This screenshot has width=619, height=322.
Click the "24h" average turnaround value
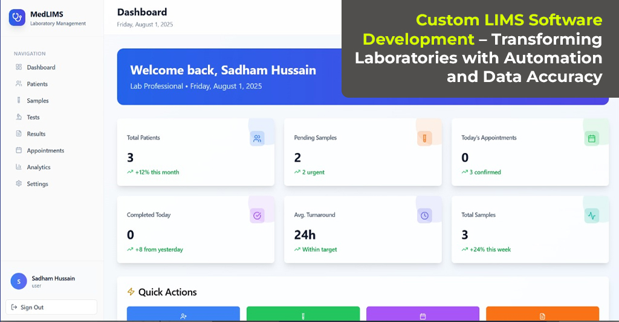[x=305, y=235]
